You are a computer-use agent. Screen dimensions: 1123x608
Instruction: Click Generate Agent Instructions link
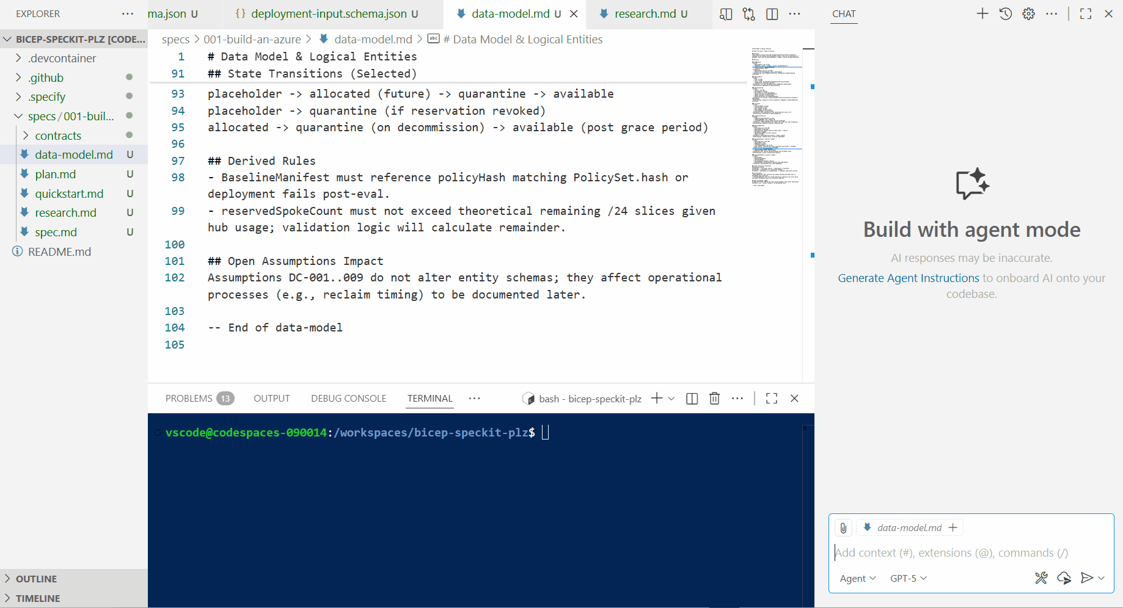pos(908,278)
